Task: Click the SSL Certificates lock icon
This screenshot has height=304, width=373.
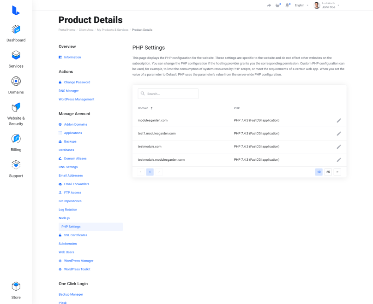Action: tap(60, 235)
